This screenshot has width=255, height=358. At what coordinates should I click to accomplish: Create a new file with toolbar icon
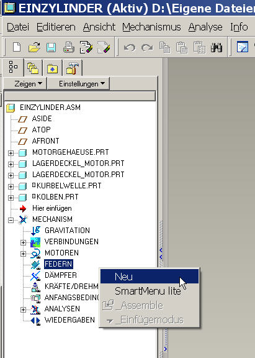point(17,47)
